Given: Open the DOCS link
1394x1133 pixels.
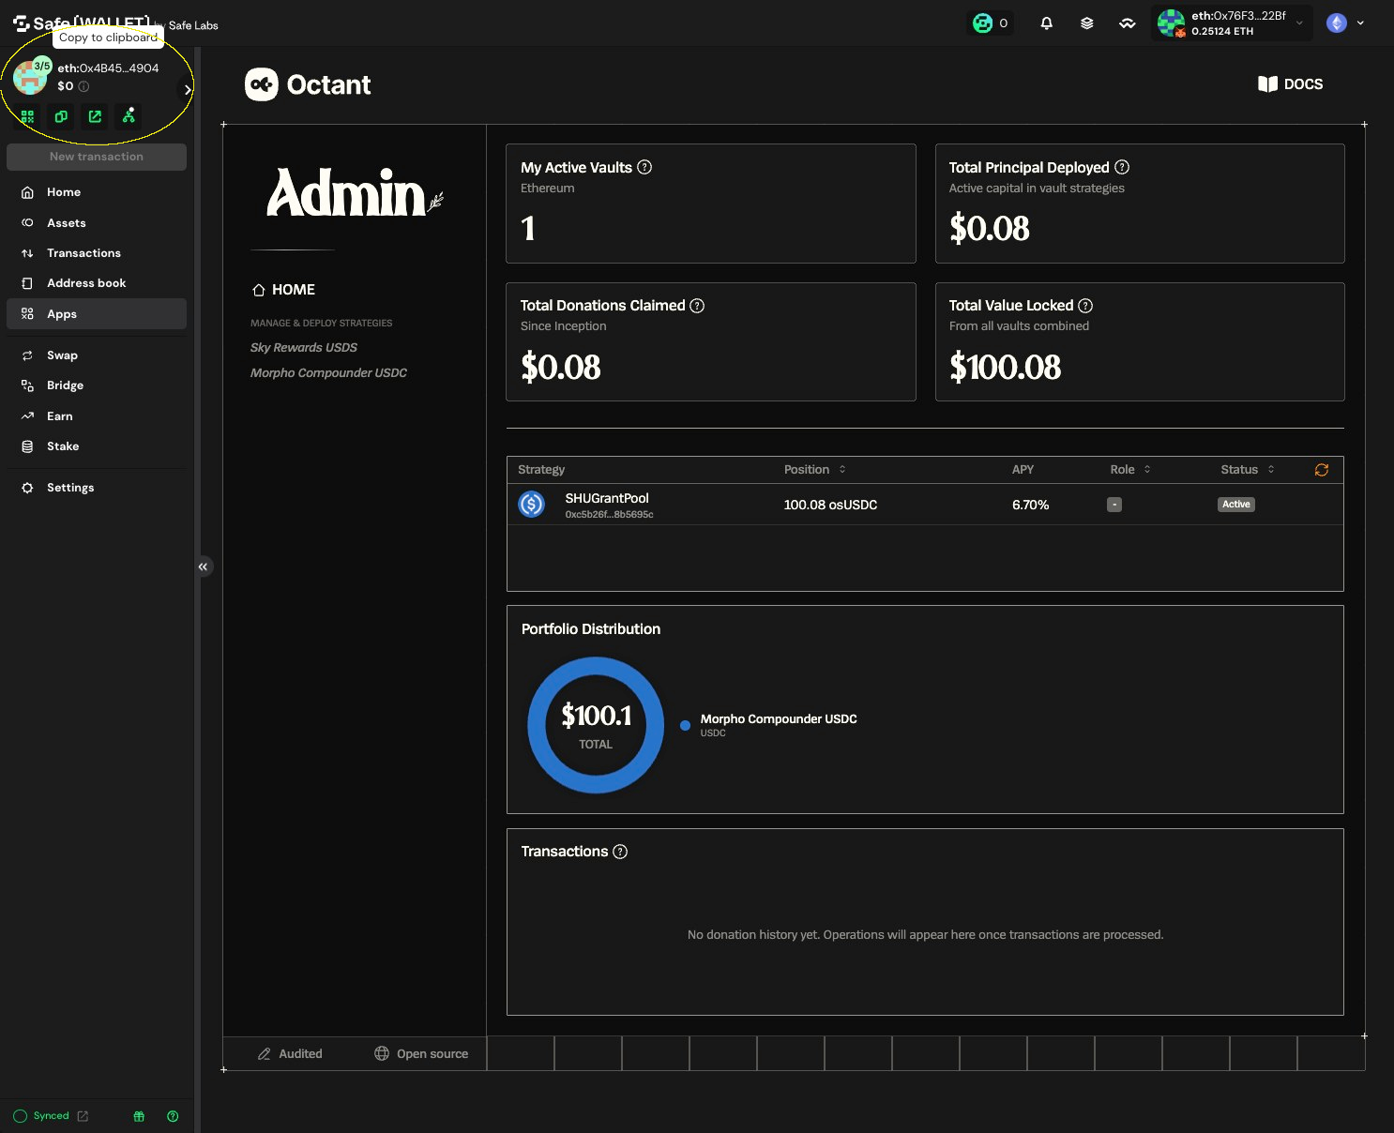Looking at the screenshot, I should 1290,84.
